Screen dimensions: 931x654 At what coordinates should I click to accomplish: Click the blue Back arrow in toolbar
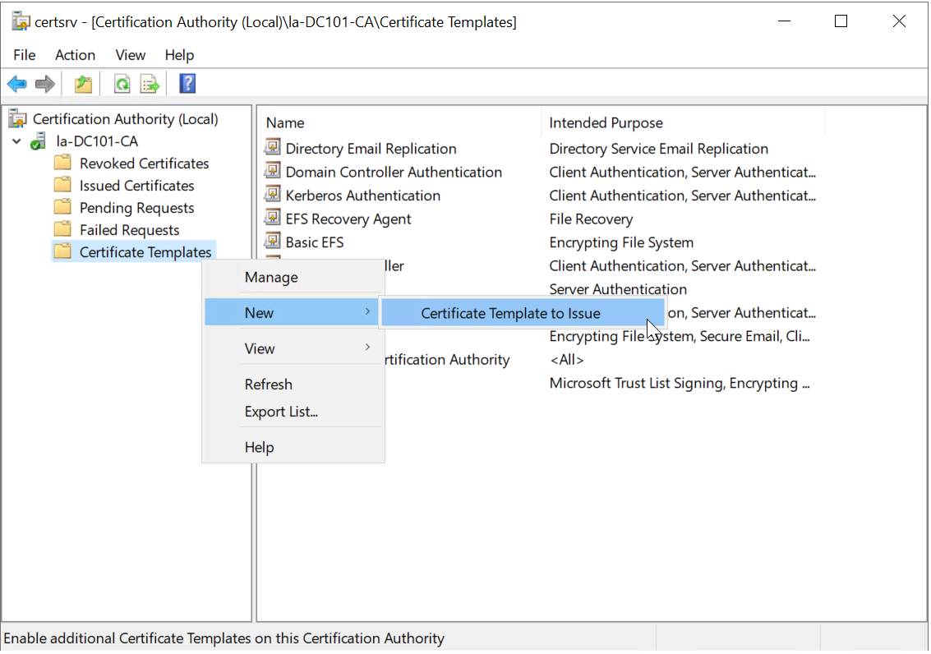click(16, 84)
